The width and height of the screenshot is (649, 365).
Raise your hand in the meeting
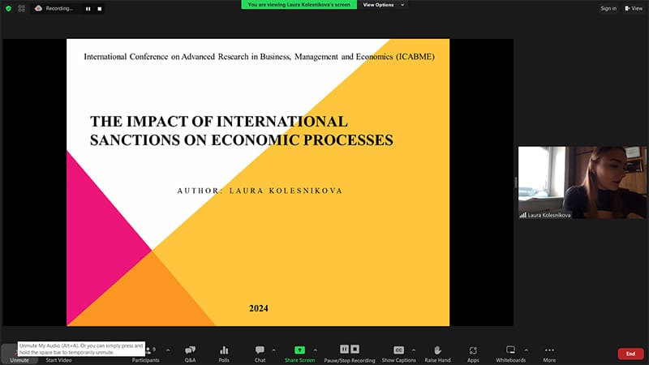pos(436,353)
